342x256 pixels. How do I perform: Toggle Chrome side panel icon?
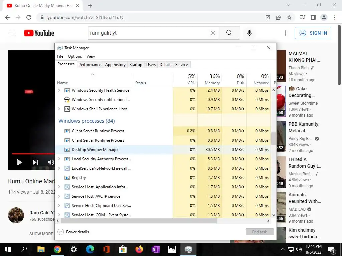[x=313, y=17]
